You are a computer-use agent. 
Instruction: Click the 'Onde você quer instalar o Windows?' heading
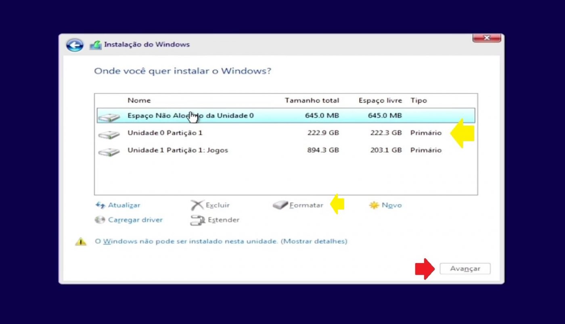(183, 71)
